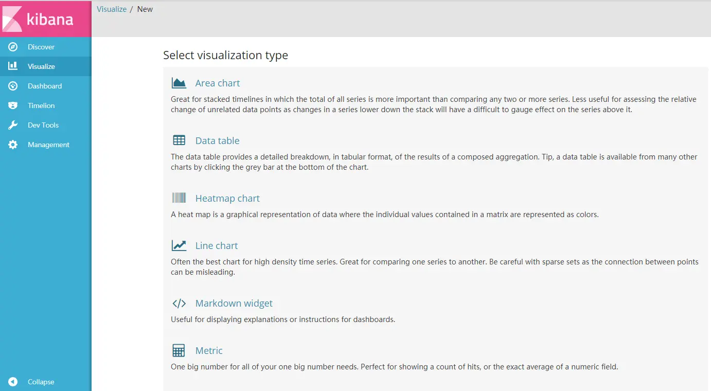Click the Dev Tools wrench icon
711x391 pixels.
[x=13, y=125]
